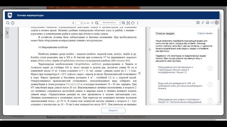Viewport: 227px width, 127px height.
Task: Open video Виды рыб для разведения в УЗВ
Action: tap(180, 86)
